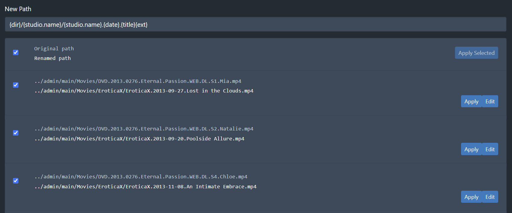Edit the An Intimate Embrace renamed path
Screen dimensions: 512x213
point(490,197)
